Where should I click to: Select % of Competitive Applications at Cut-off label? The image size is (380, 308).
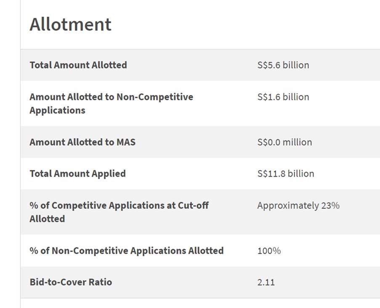pyautogui.click(x=119, y=212)
